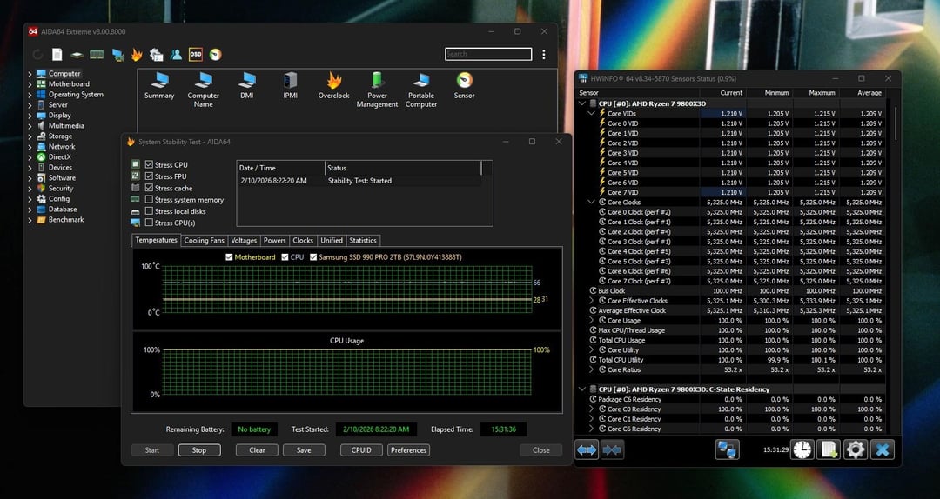940x499 pixels.
Task: Click the Preferences button
Action: (x=408, y=450)
